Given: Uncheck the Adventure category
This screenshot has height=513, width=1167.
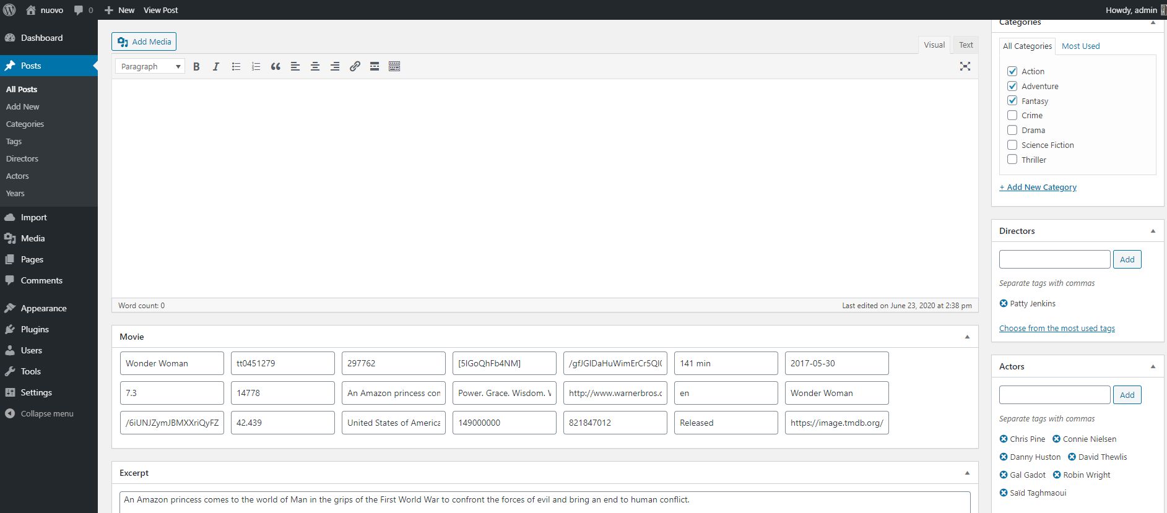Looking at the screenshot, I should pos(1012,86).
